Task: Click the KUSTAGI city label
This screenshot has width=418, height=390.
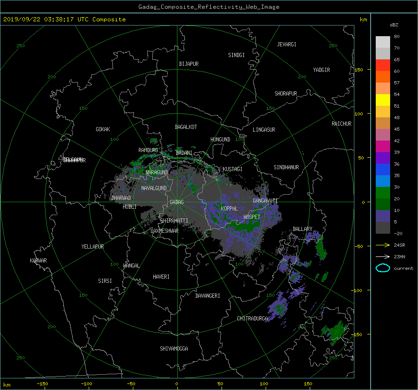Action: (233, 169)
